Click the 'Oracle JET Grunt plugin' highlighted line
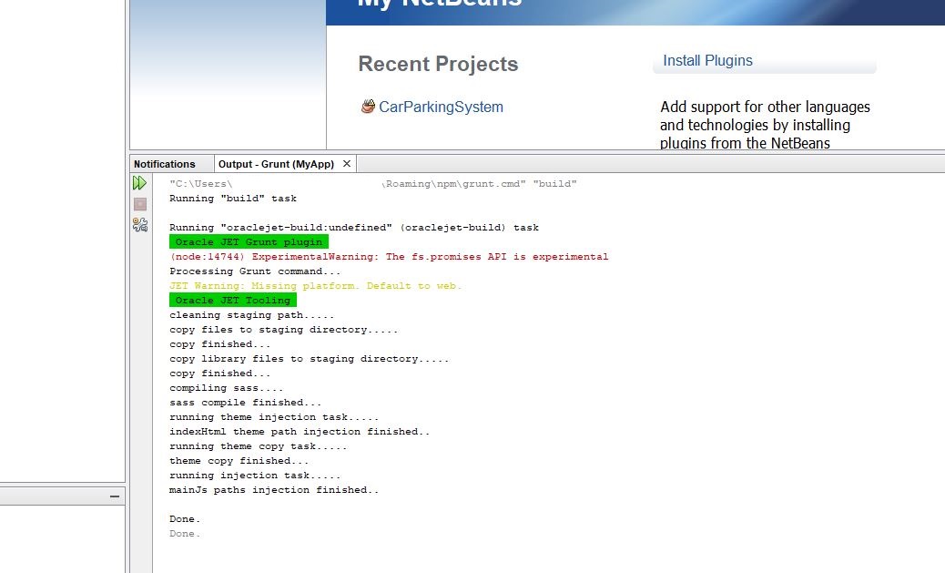 click(x=249, y=242)
